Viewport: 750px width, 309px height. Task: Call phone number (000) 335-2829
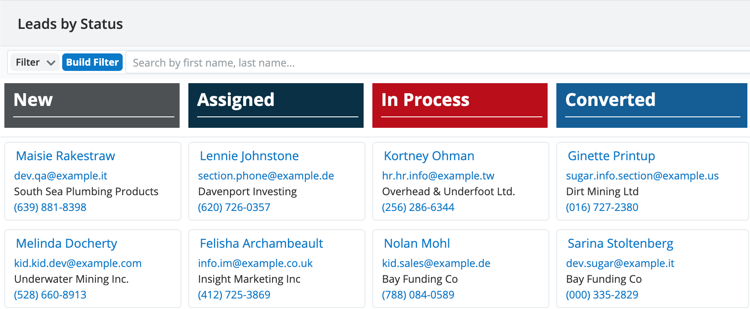pyautogui.click(x=602, y=295)
